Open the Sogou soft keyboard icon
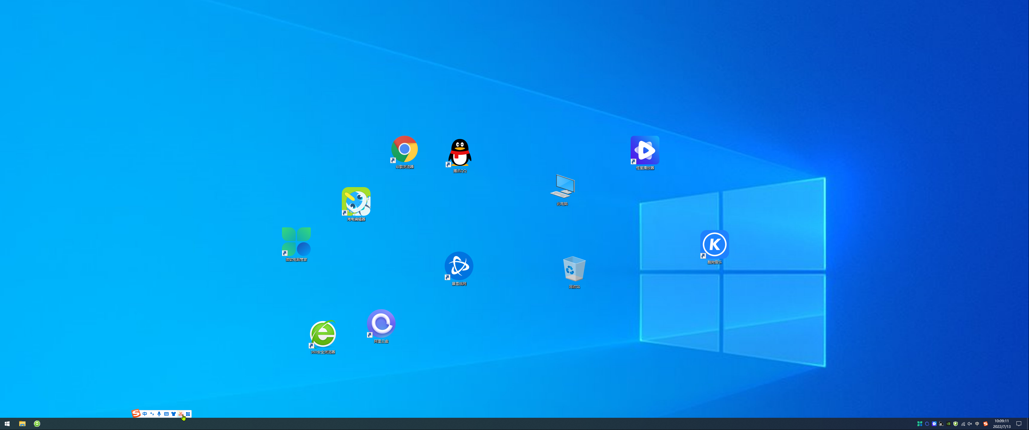The height and width of the screenshot is (430, 1029). tap(166, 414)
